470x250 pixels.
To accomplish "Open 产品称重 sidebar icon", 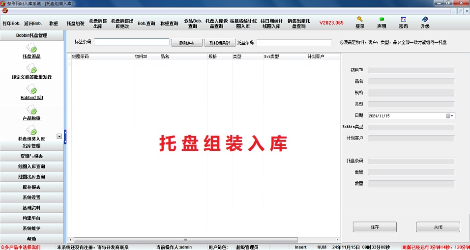I will pyautogui.click(x=31, y=110).
